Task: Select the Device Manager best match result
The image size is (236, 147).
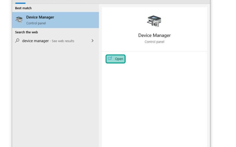Action: point(55,20)
